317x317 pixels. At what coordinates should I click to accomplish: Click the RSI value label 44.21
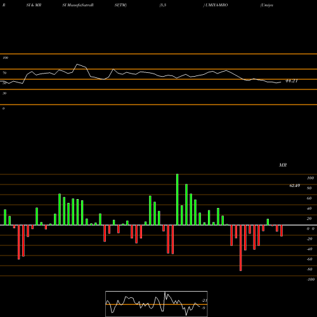coord(292,81)
